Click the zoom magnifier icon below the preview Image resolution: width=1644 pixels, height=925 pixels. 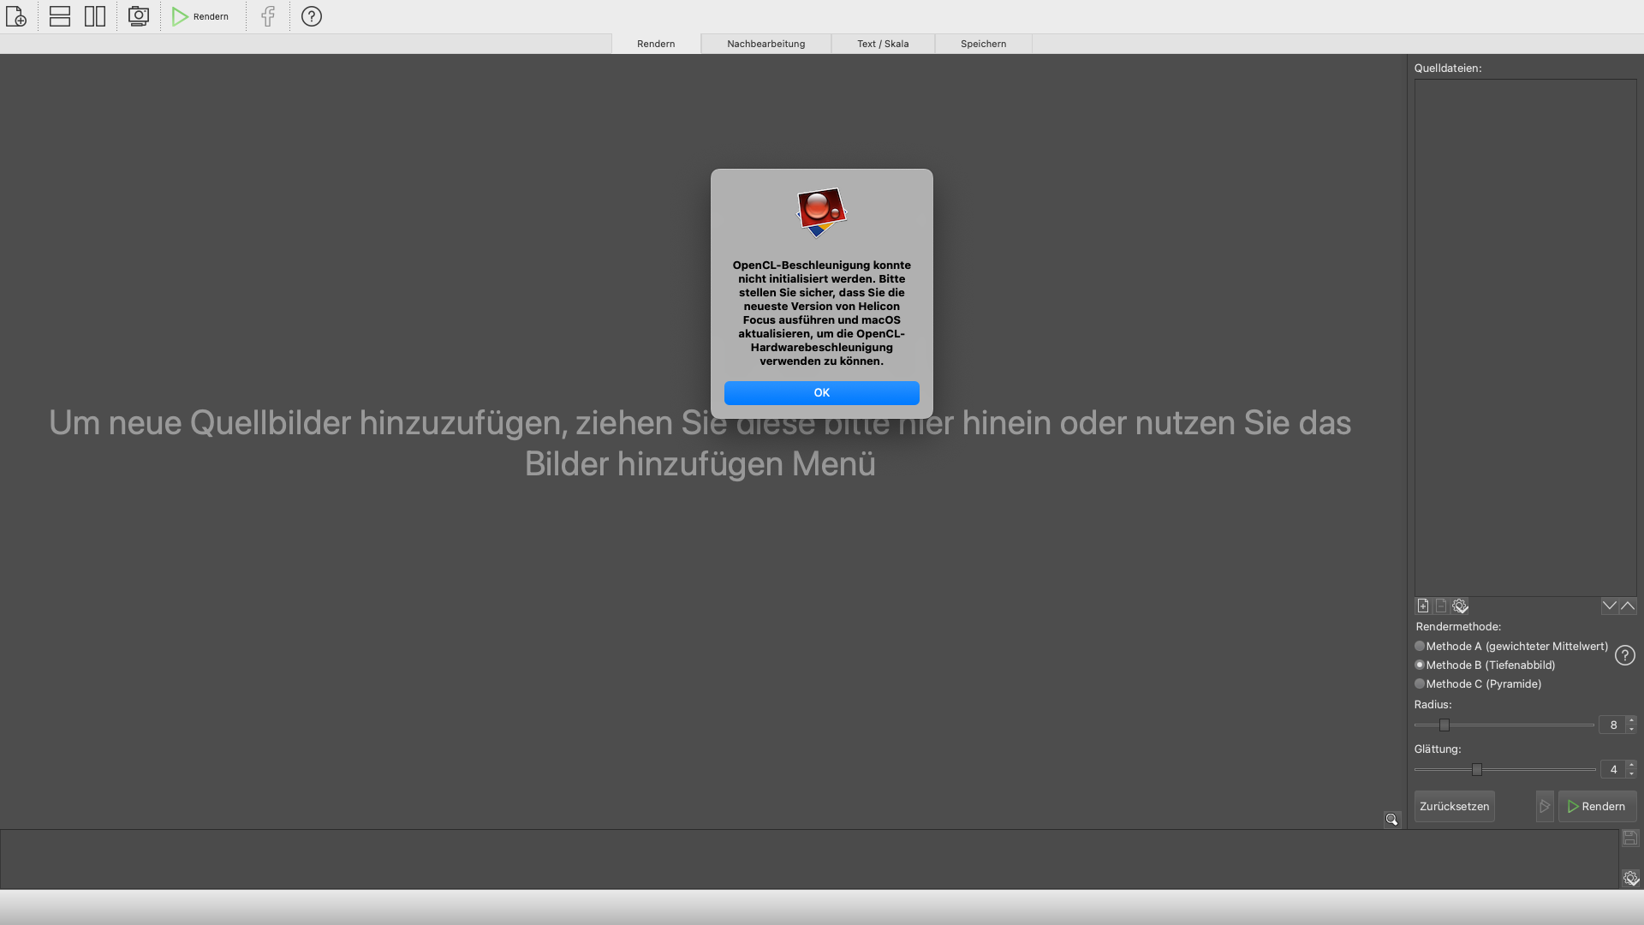pyautogui.click(x=1392, y=820)
